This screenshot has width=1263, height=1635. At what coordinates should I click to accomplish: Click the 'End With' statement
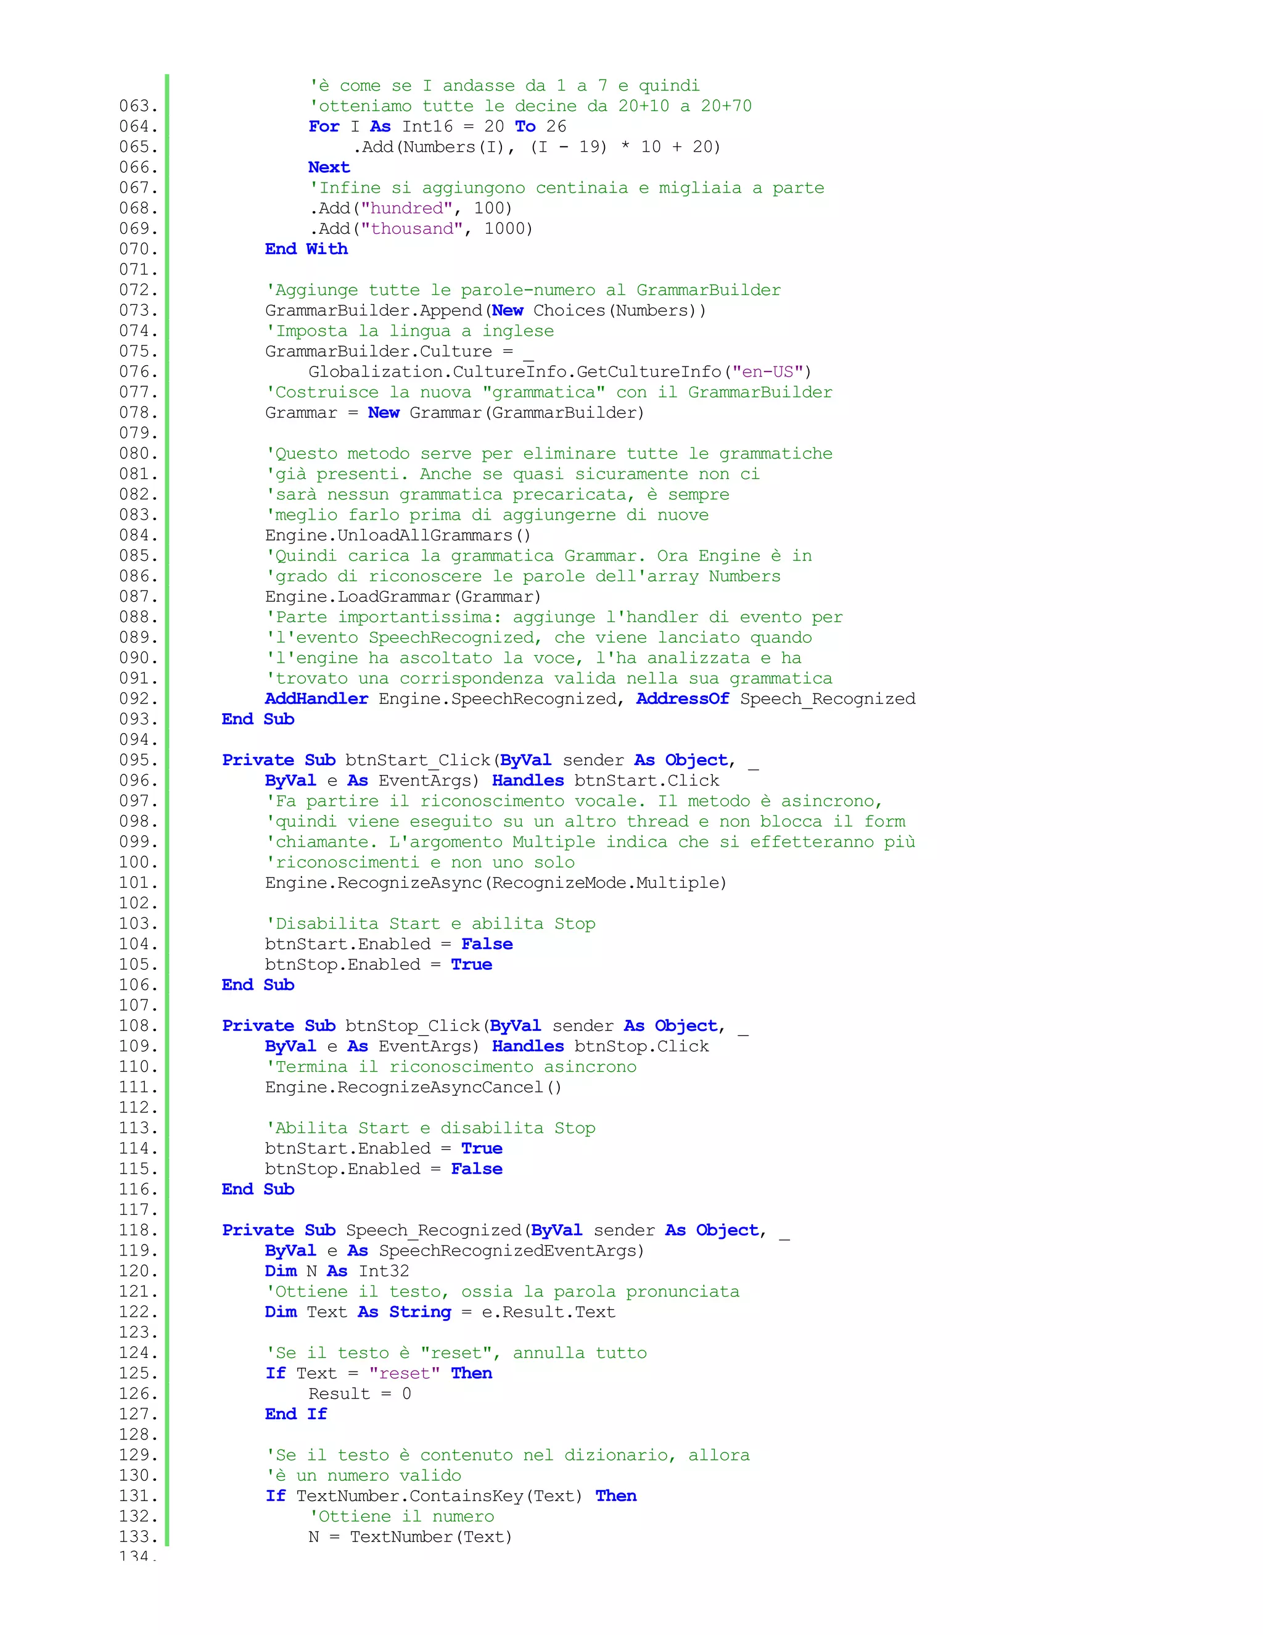pos(306,249)
